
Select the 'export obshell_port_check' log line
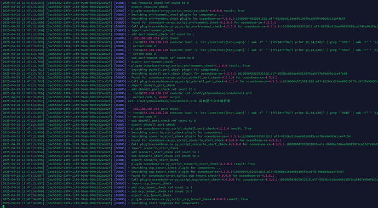pos(151,125)
